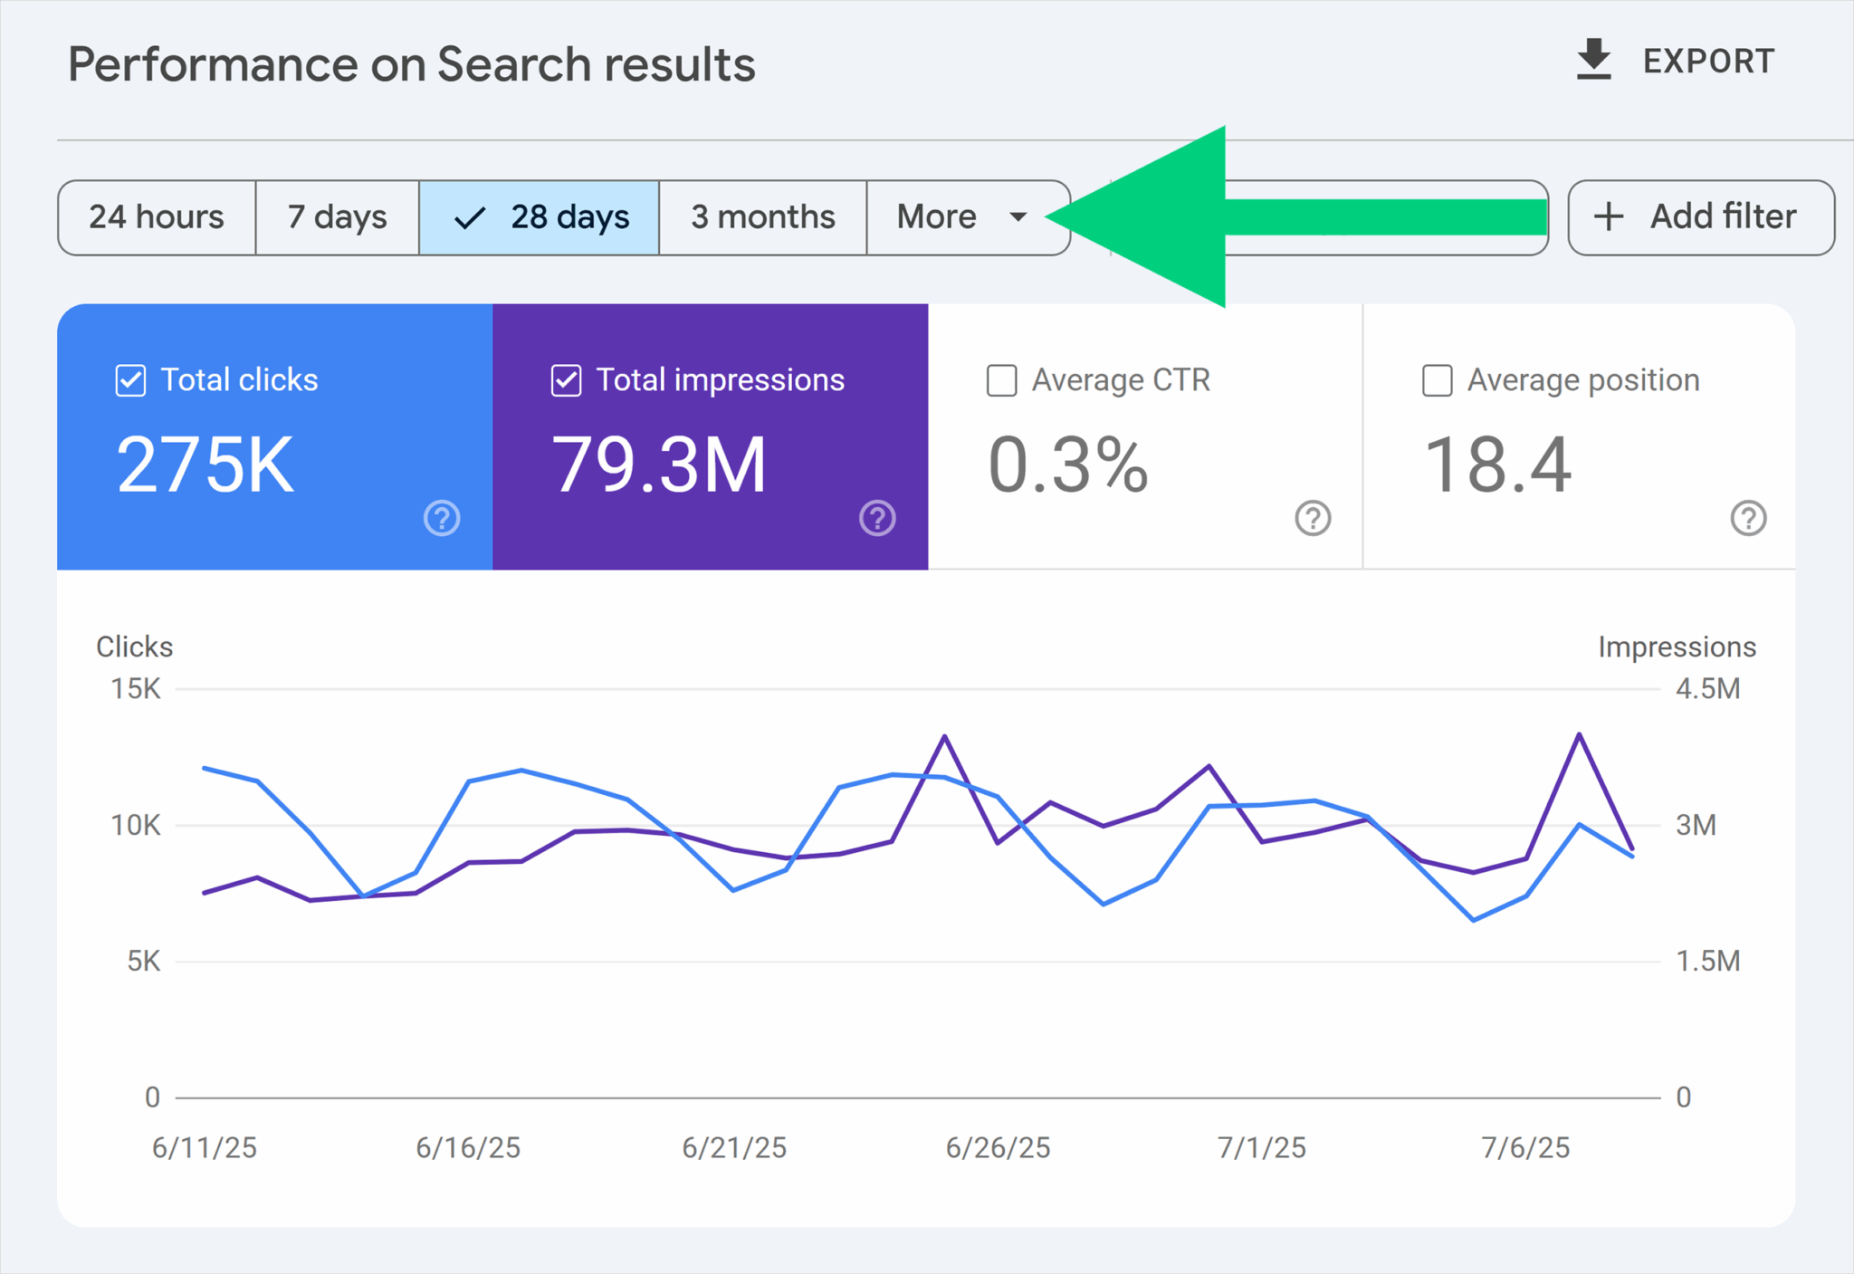Enable the Average position metric

coord(1437,380)
